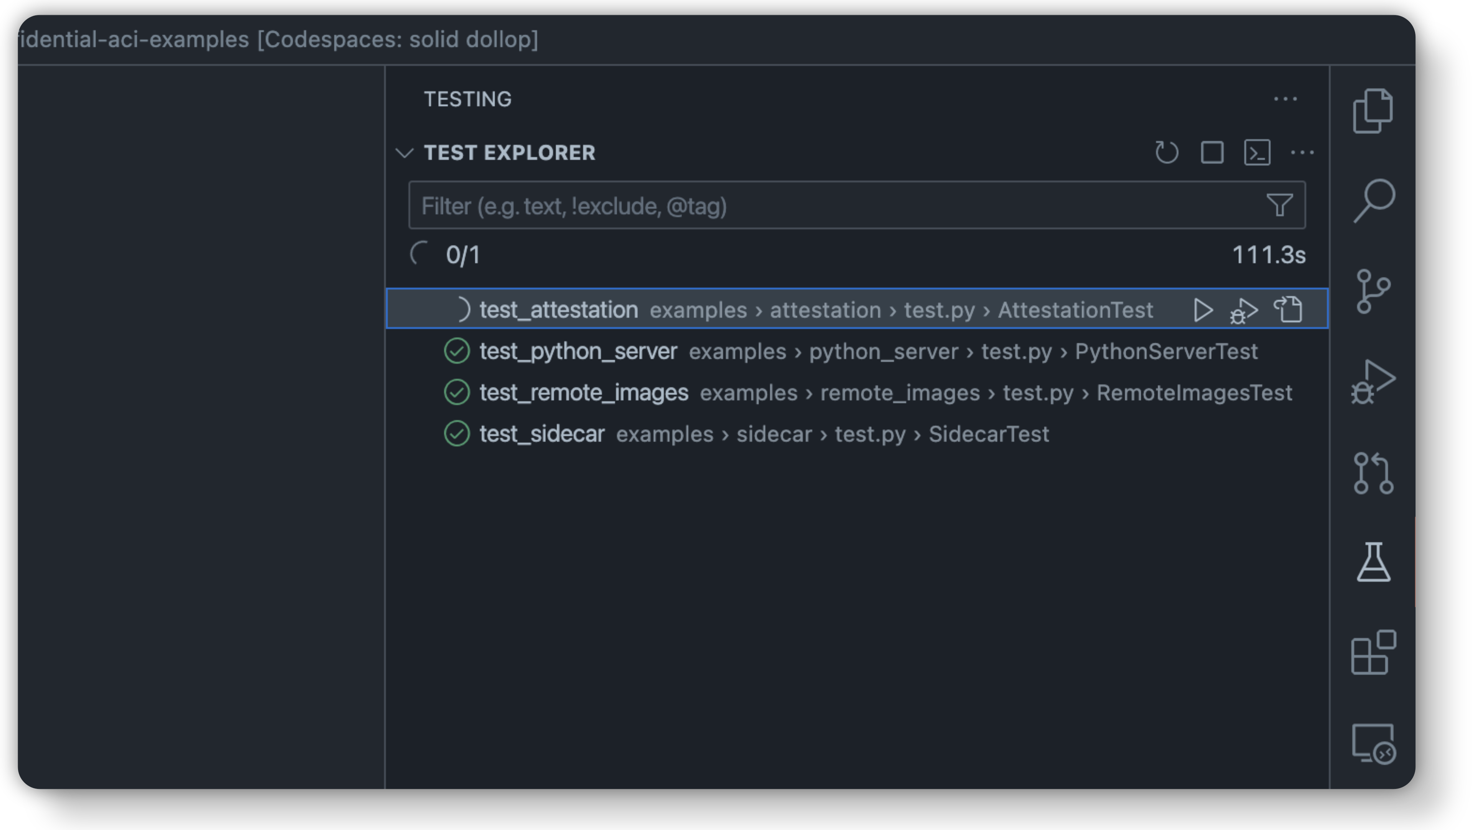This screenshot has width=1475, height=830.
Task: Stop the running test
Action: (x=1211, y=153)
